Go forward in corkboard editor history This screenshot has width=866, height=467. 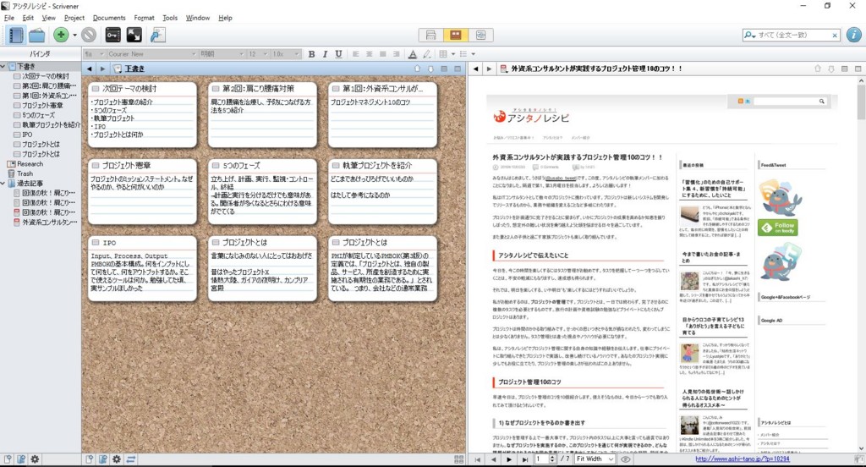[x=102, y=69]
